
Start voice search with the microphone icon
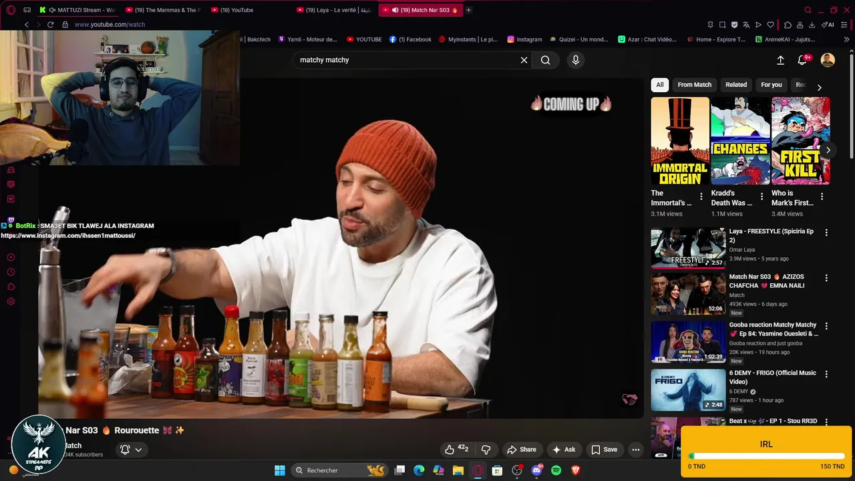[575, 60]
